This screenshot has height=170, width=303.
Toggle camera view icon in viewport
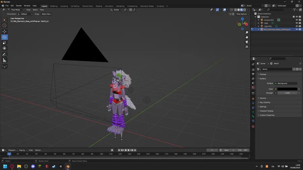point(247,42)
